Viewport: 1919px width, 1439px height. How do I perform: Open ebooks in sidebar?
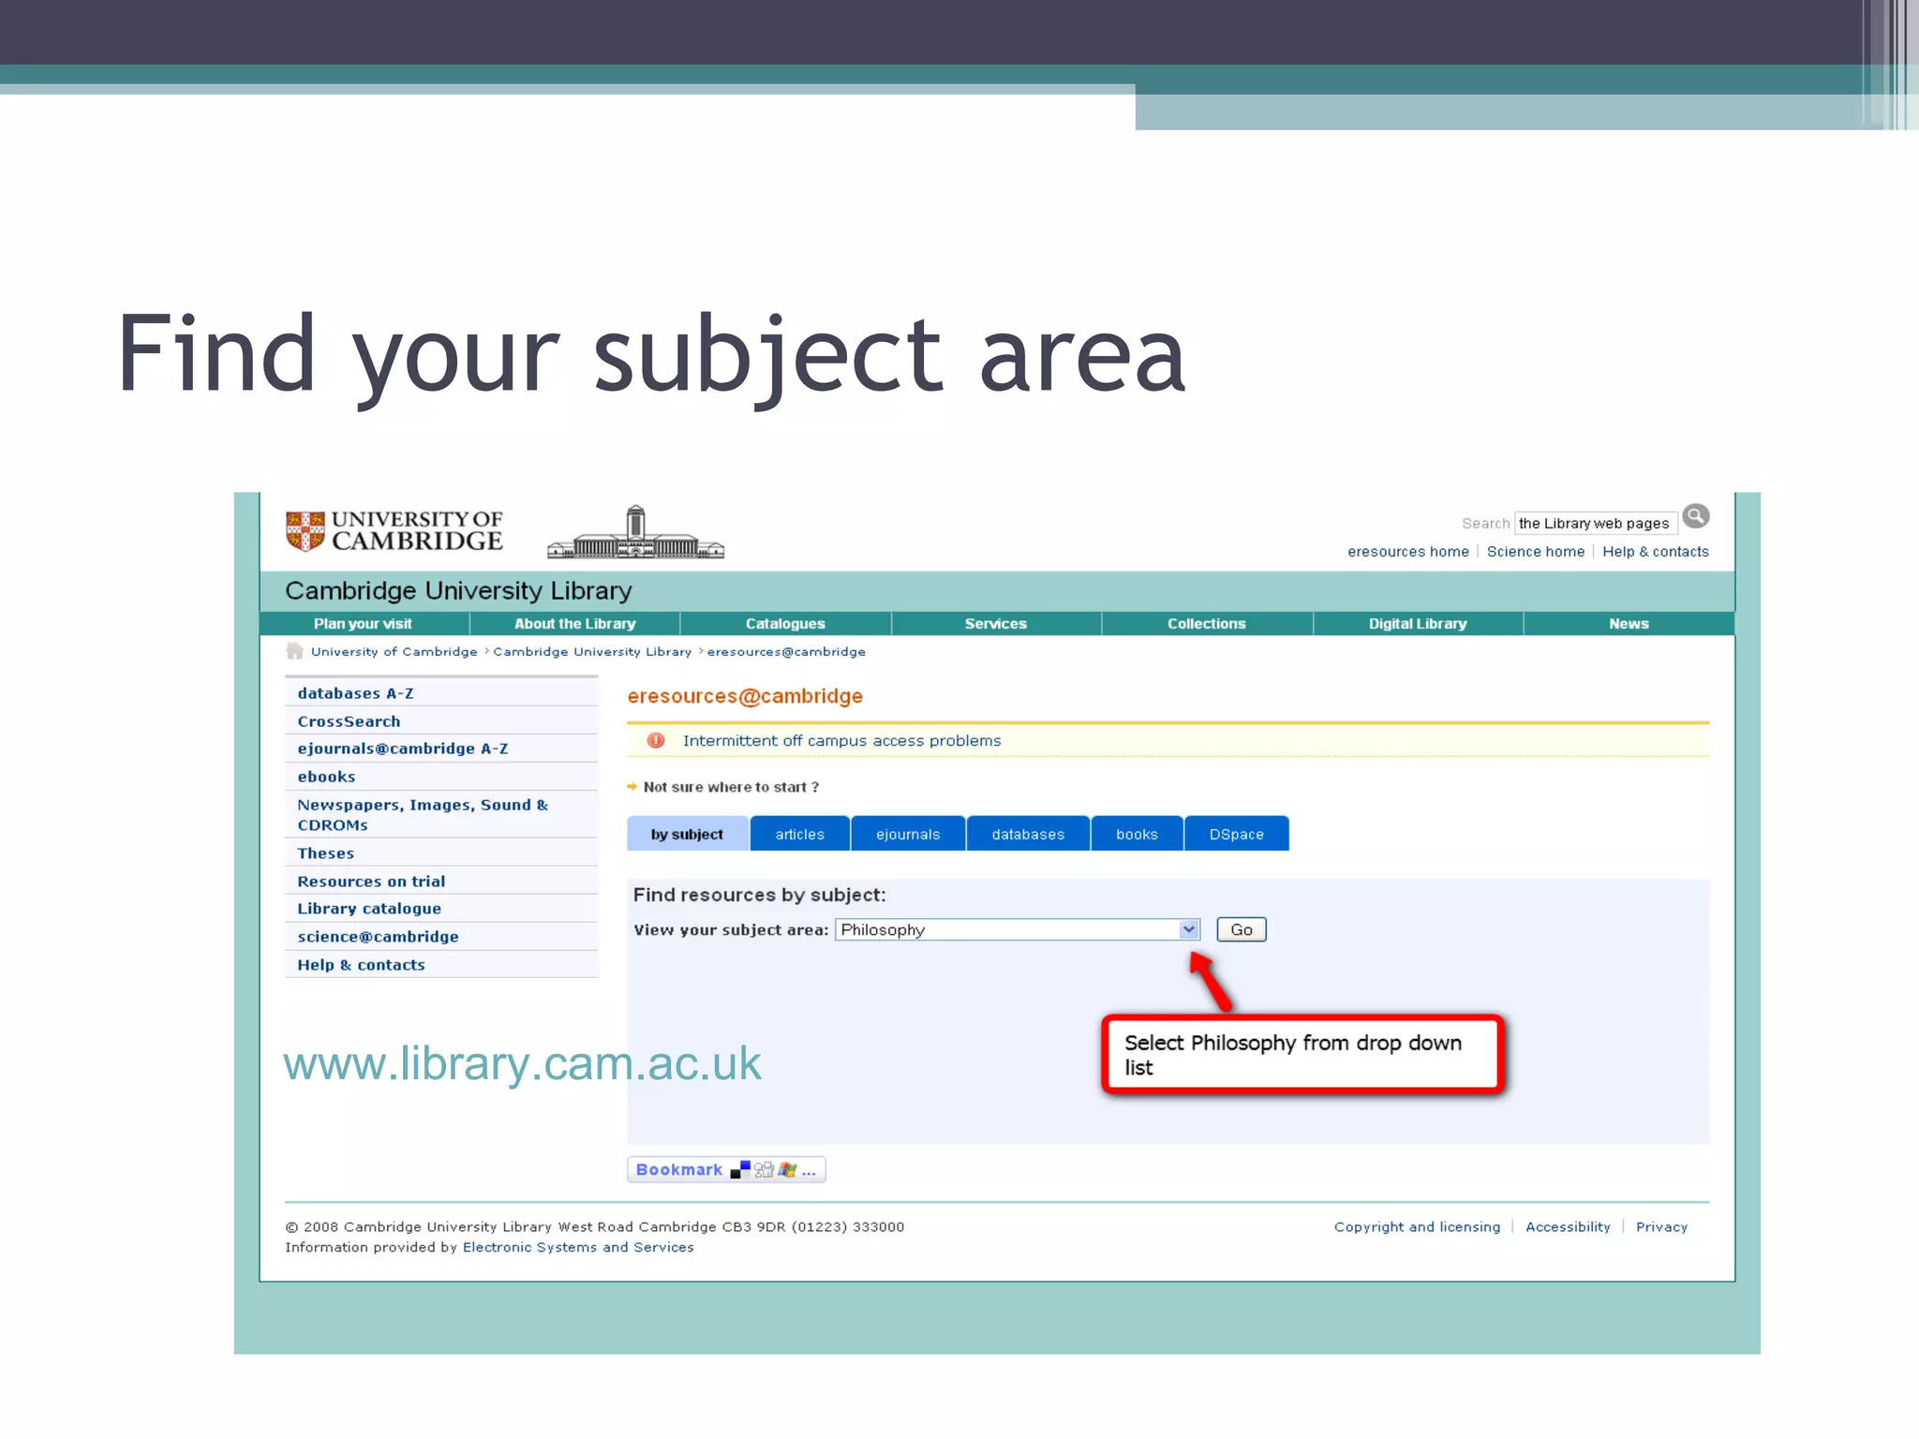coord(326,777)
